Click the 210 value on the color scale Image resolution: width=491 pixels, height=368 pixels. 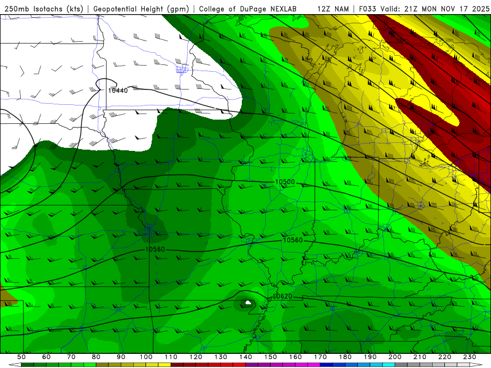point(420,357)
